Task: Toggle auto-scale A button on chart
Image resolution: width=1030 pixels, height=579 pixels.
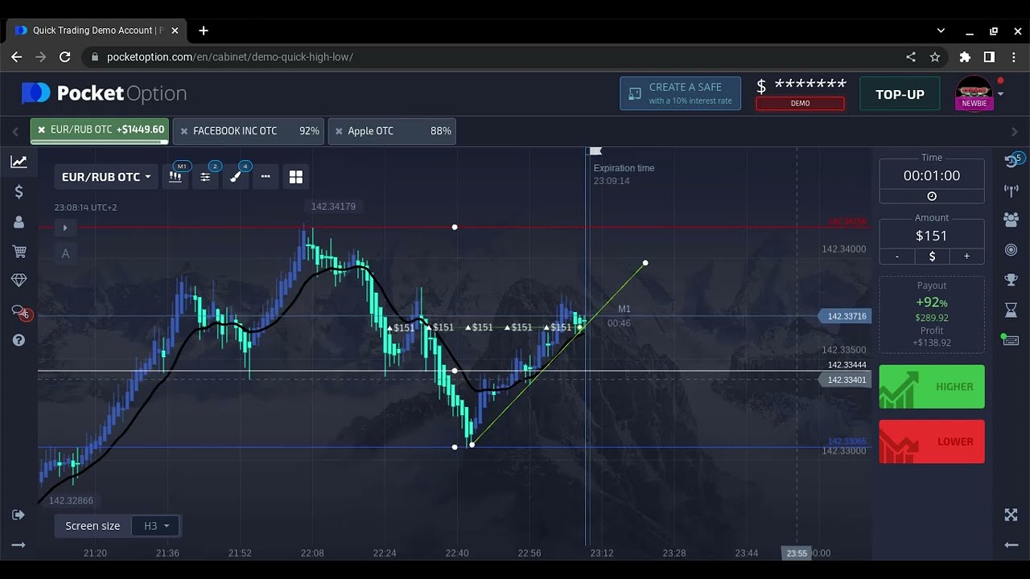Action: tap(65, 254)
